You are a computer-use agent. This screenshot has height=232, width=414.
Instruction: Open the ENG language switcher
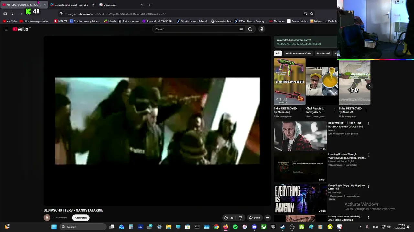tap(375, 227)
